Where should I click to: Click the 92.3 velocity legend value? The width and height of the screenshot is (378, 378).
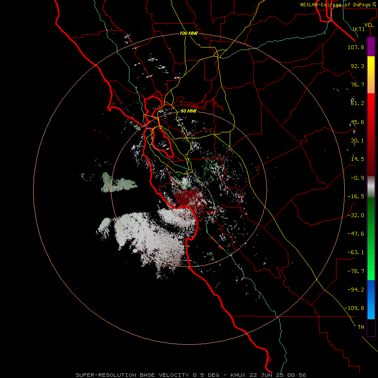click(357, 66)
